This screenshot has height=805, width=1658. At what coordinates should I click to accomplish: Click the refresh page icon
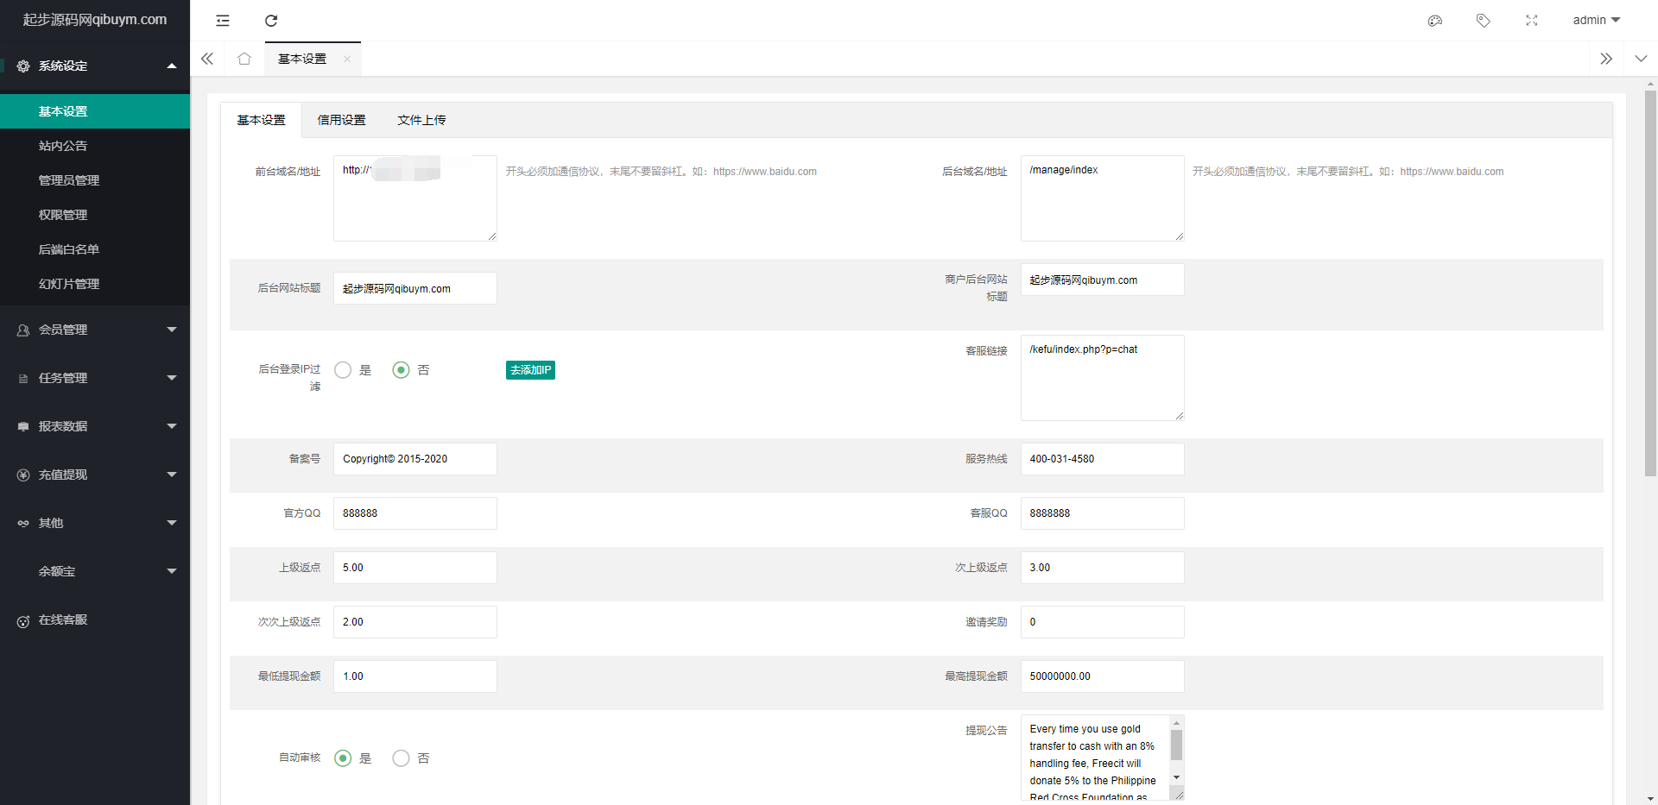pyautogui.click(x=271, y=21)
